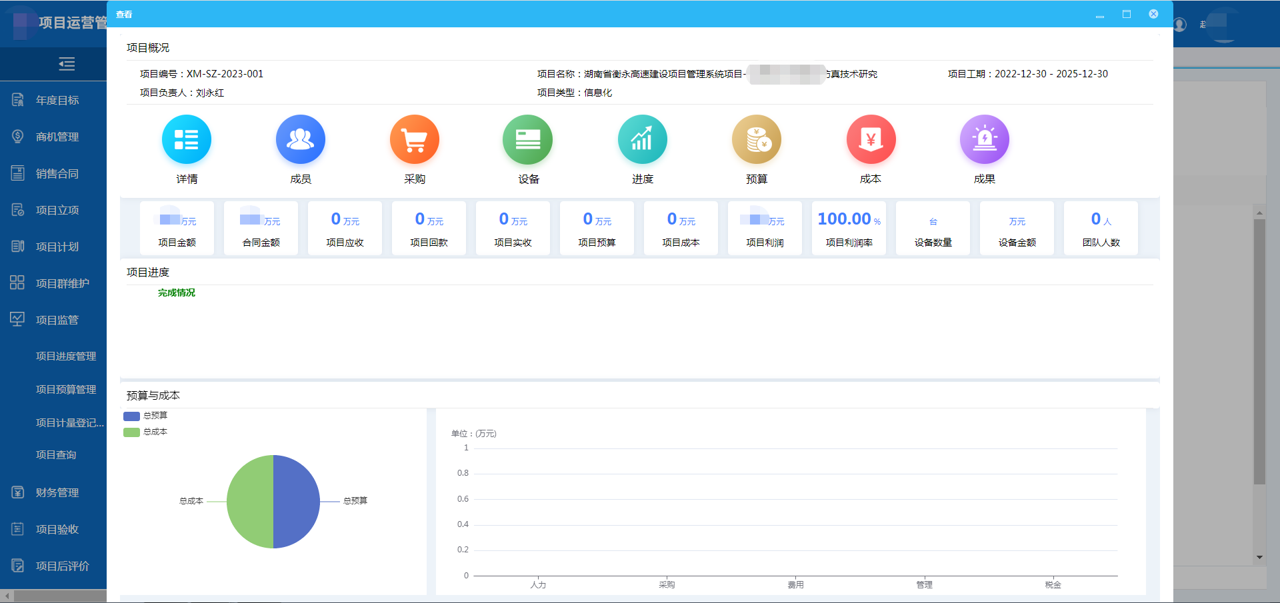
Task: Open the 成本 cost icon
Action: pyautogui.click(x=871, y=139)
